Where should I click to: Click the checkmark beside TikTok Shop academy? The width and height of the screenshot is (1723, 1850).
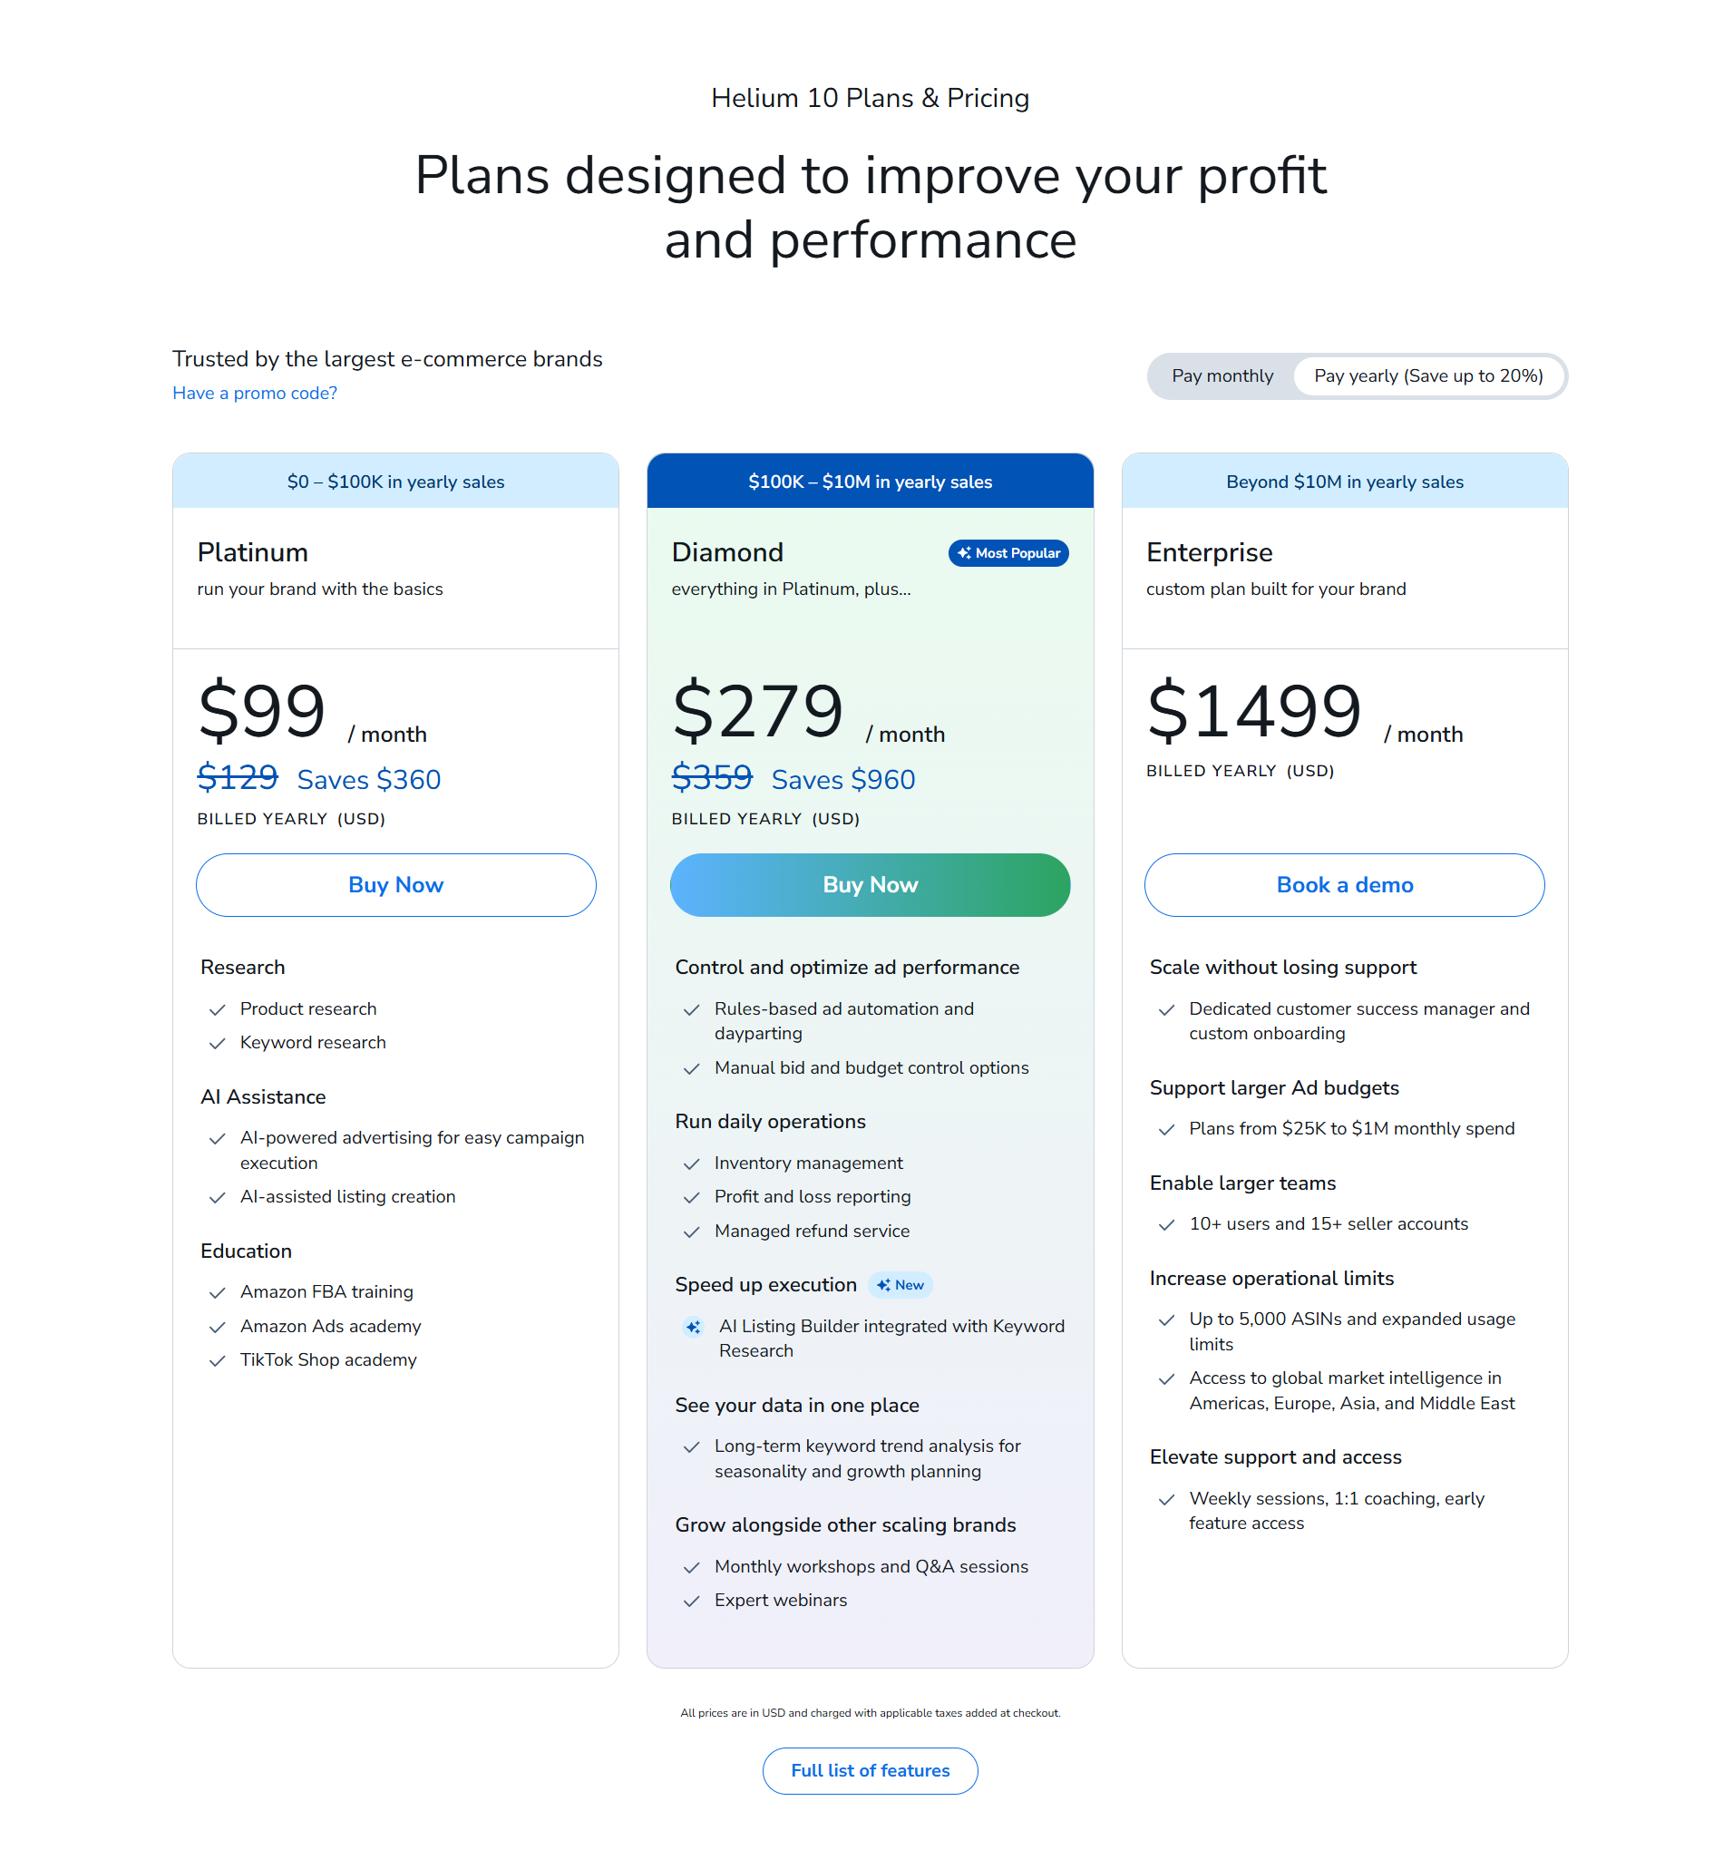218,1360
